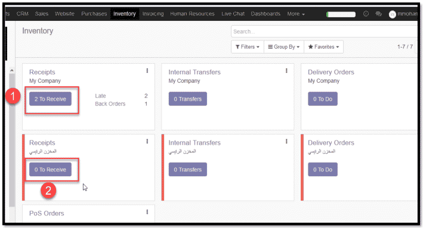Open Delivery Orders title on Arabic warehouse card
The height and width of the screenshot is (228, 423).
click(x=331, y=143)
